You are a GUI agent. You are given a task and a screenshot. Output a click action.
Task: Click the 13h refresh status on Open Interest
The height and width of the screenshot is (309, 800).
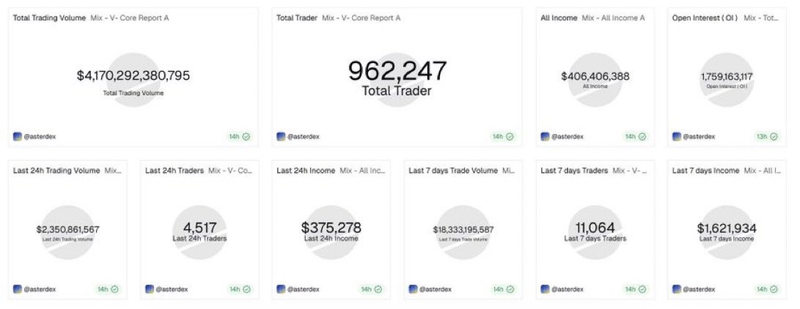click(767, 136)
